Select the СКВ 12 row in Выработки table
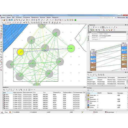Image resolution: width=128 pixels, height=128 pixels. tap(44, 101)
